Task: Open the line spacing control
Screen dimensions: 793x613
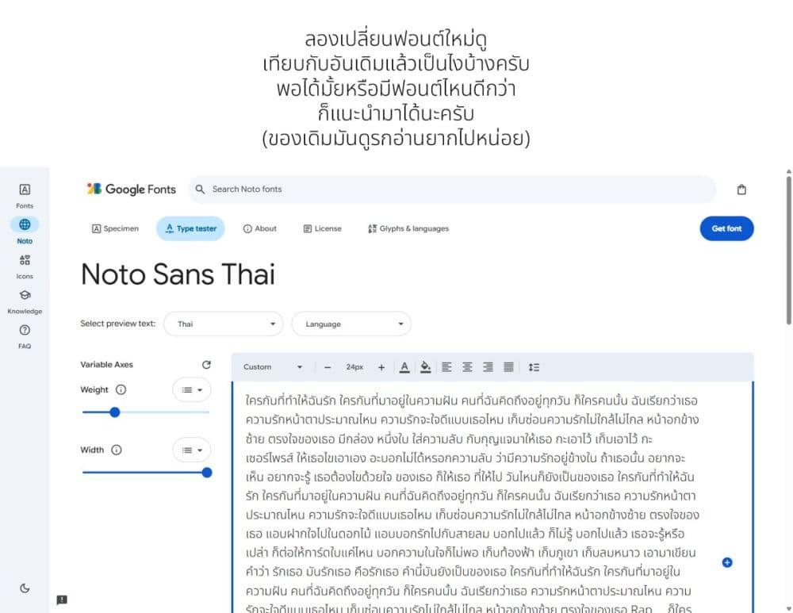Action: pos(534,367)
